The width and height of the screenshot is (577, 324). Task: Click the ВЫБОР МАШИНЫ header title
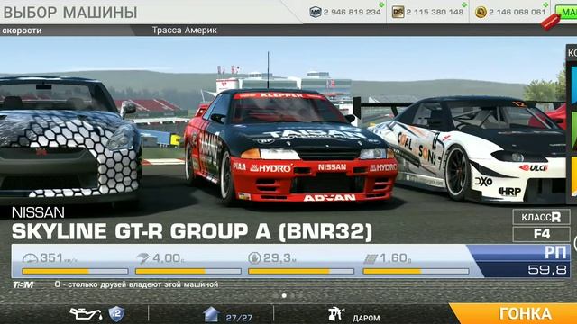[x=70, y=13]
